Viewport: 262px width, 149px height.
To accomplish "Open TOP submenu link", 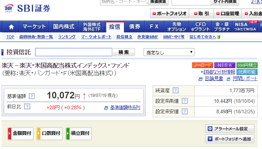I will click(x=10, y=37).
